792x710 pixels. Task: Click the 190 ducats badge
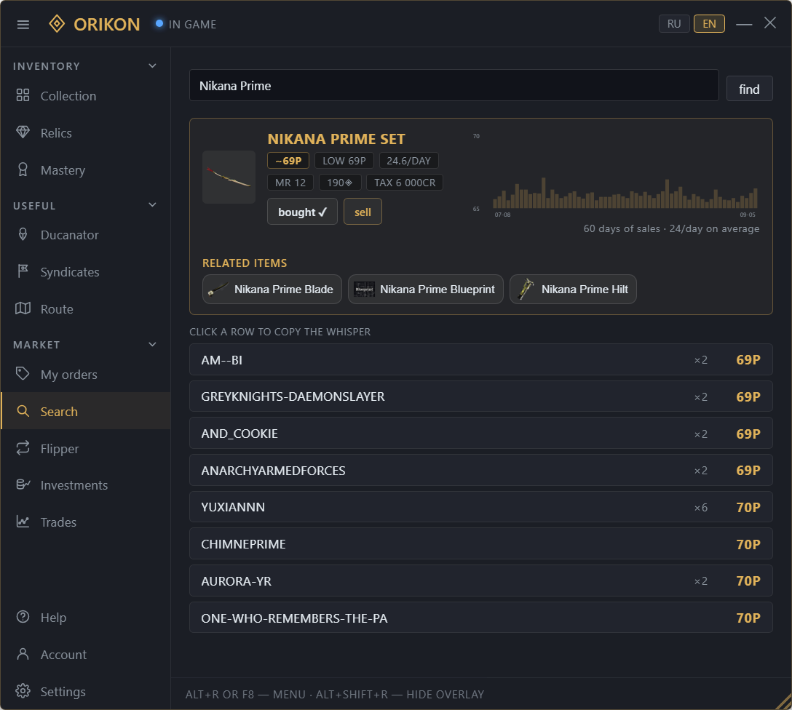point(339,183)
